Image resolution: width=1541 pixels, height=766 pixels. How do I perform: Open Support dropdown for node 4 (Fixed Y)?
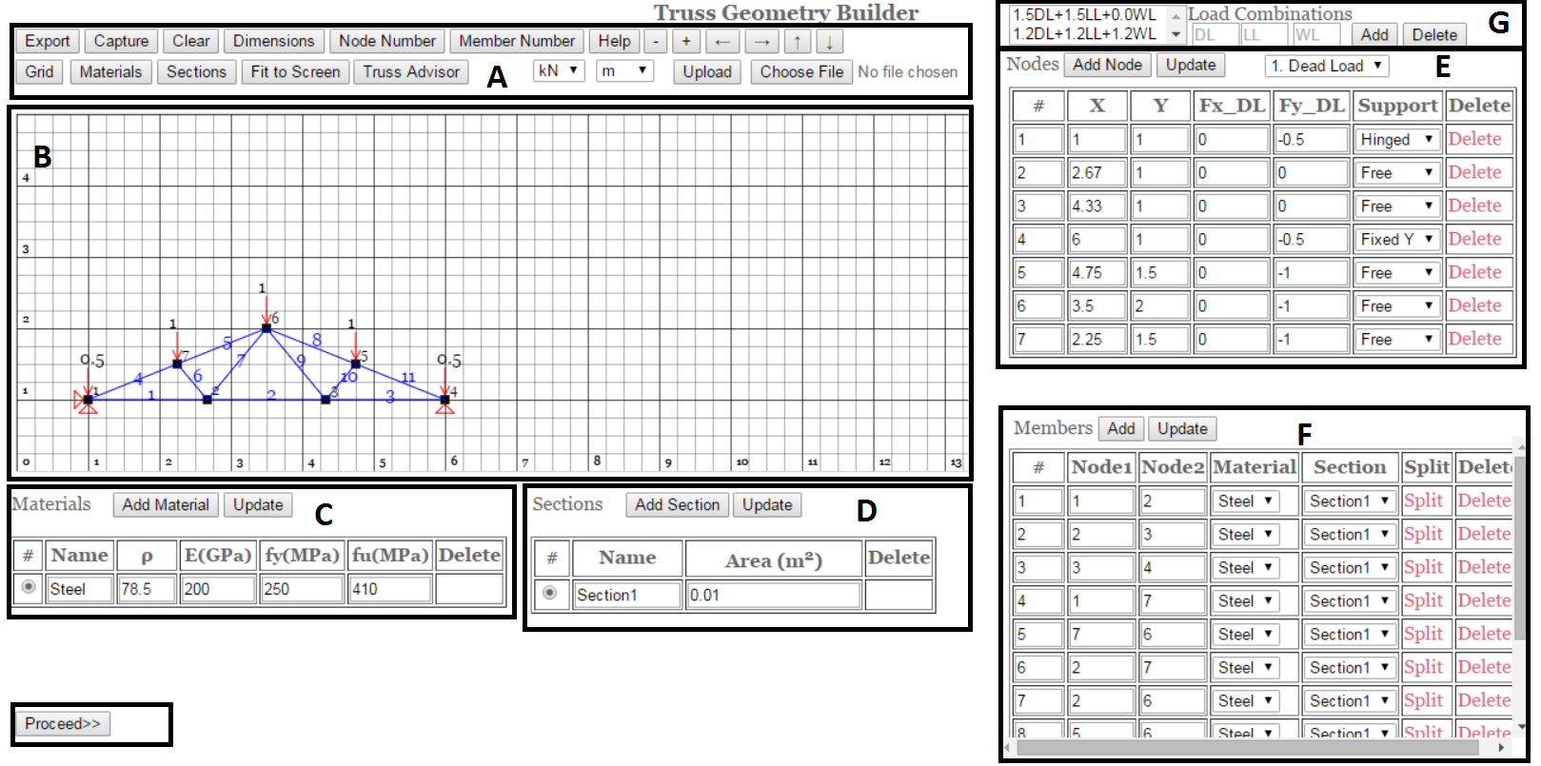pyautogui.click(x=1396, y=240)
